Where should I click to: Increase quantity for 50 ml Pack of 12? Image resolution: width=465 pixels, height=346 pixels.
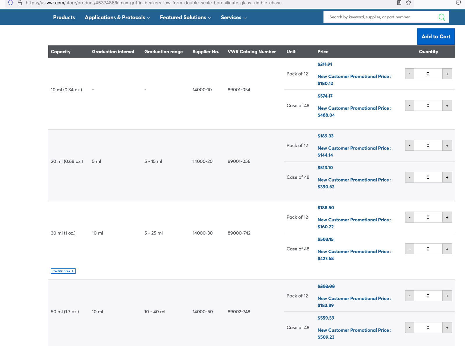point(447,296)
